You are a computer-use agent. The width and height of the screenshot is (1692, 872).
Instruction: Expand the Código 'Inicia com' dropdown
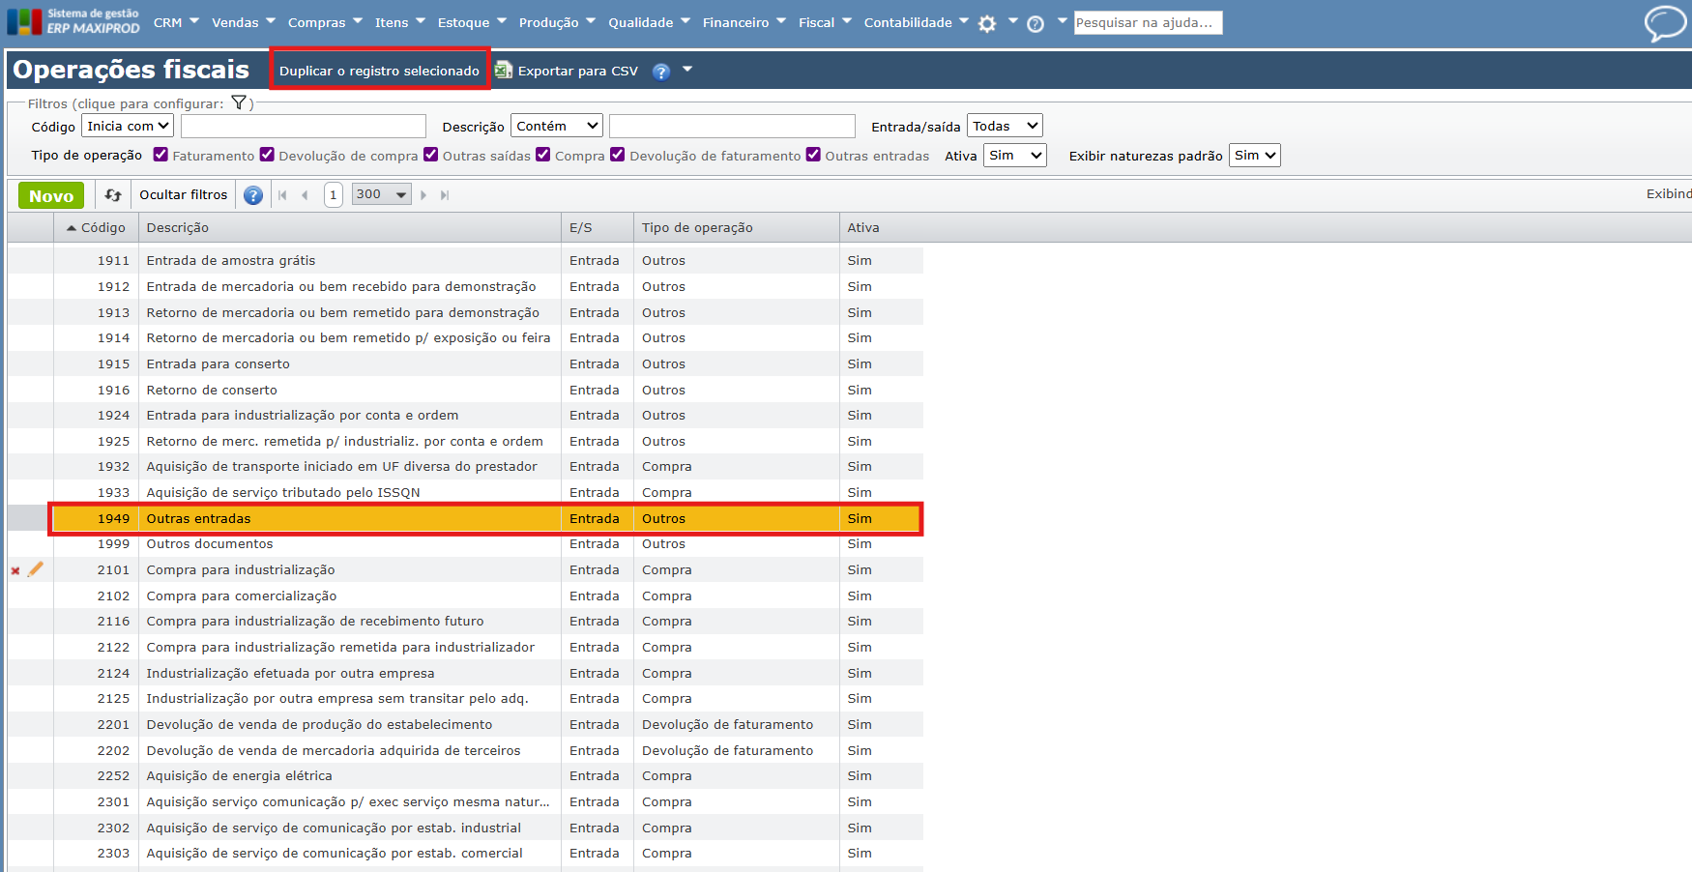tap(128, 126)
